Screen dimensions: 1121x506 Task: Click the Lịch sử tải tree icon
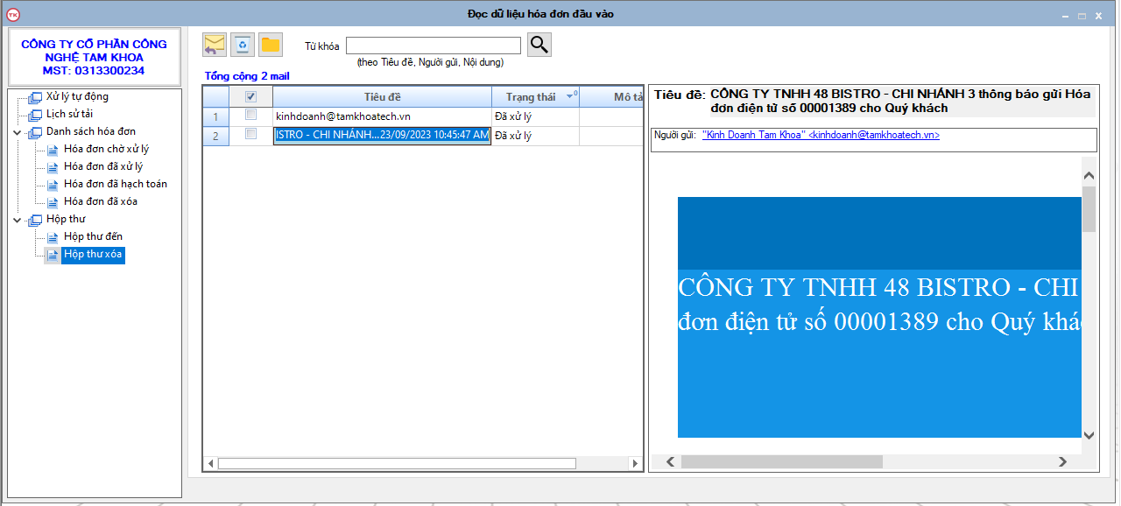[35, 115]
